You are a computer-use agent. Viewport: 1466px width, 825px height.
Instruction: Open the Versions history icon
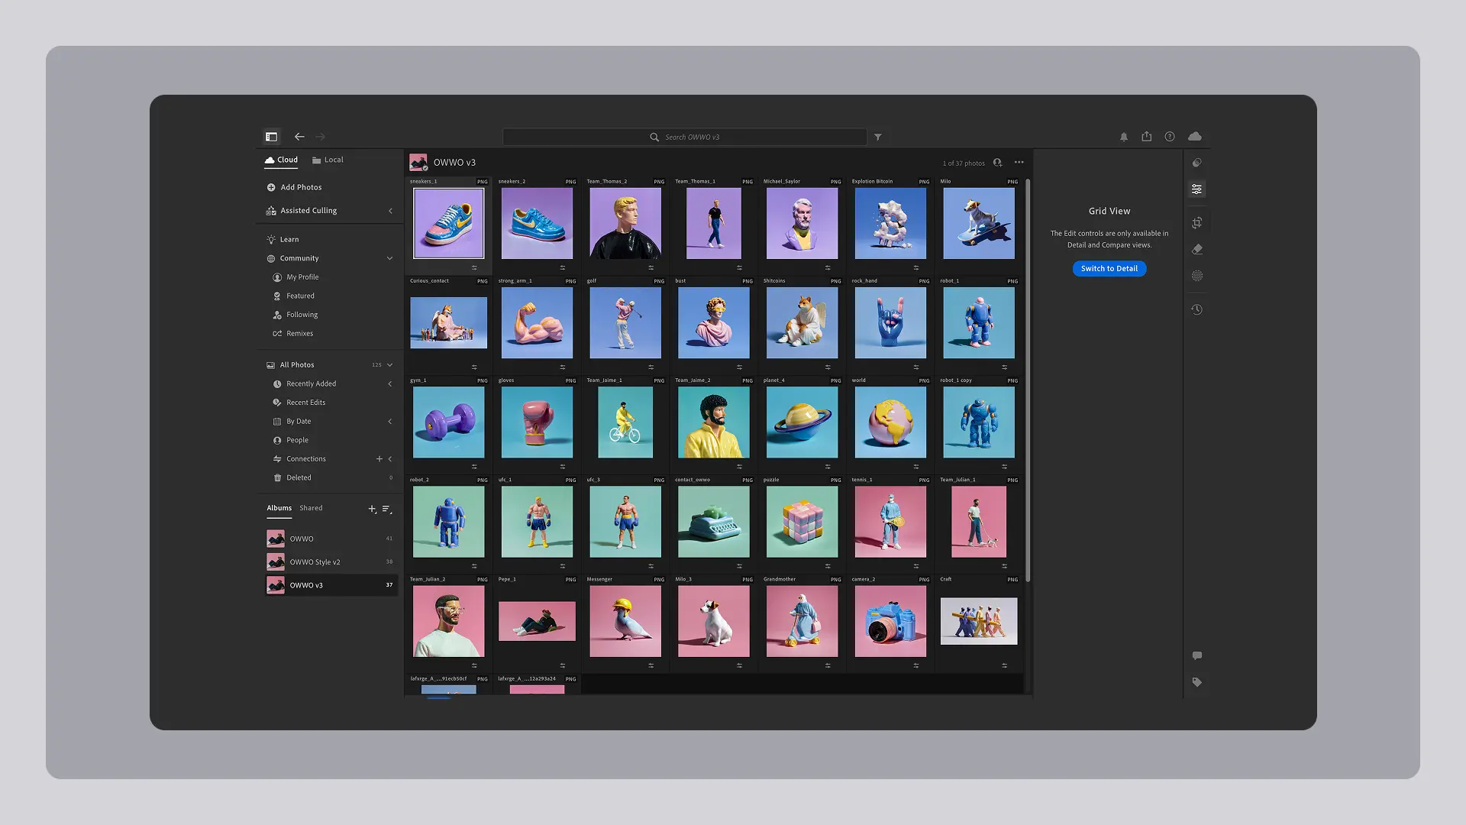pyautogui.click(x=1196, y=309)
